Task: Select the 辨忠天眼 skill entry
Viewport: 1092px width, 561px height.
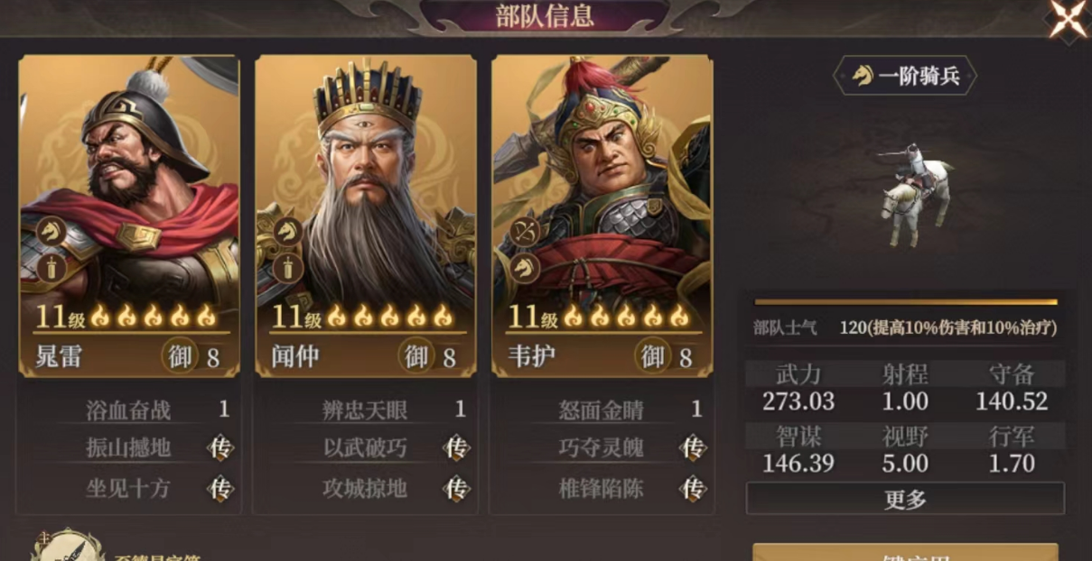Action: (x=365, y=409)
